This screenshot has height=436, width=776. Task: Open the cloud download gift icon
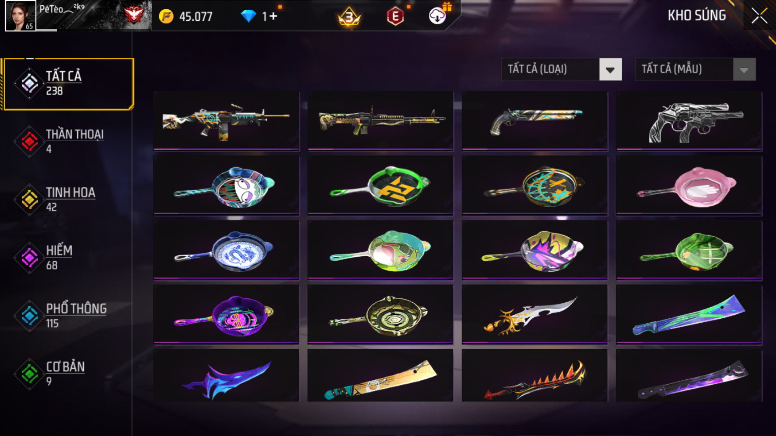[x=437, y=16]
